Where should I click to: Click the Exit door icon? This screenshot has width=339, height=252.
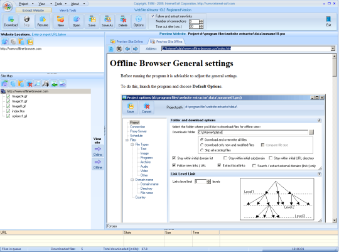coord(328,21)
